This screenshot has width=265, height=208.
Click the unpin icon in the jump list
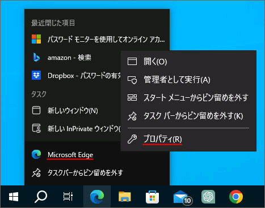(36, 172)
